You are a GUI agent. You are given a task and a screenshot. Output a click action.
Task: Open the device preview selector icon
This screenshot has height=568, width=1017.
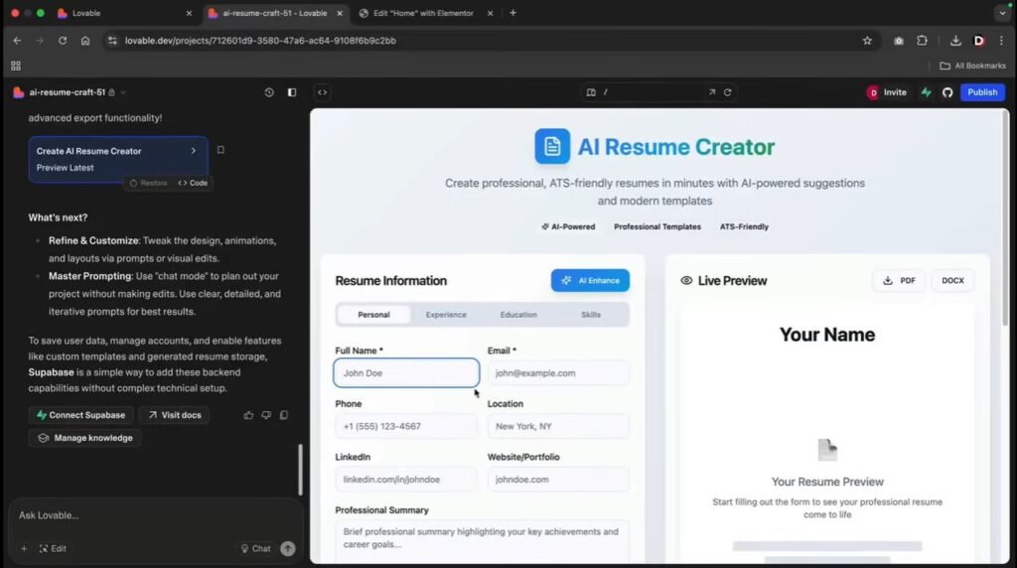(x=591, y=92)
